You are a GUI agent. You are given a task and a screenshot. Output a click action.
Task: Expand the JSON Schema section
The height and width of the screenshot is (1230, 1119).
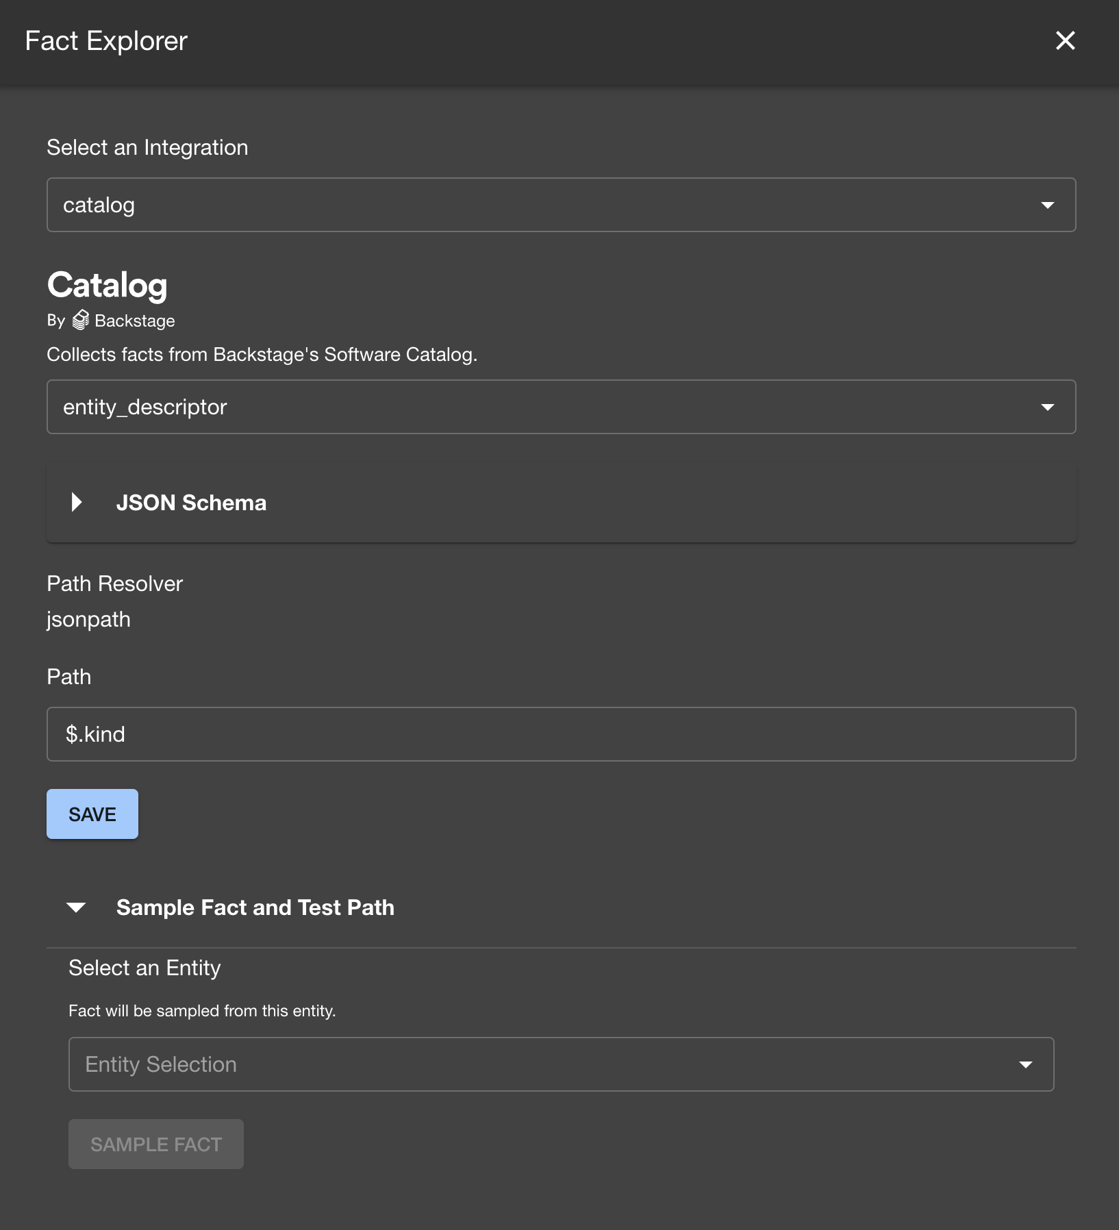pyautogui.click(x=561, y=503)
